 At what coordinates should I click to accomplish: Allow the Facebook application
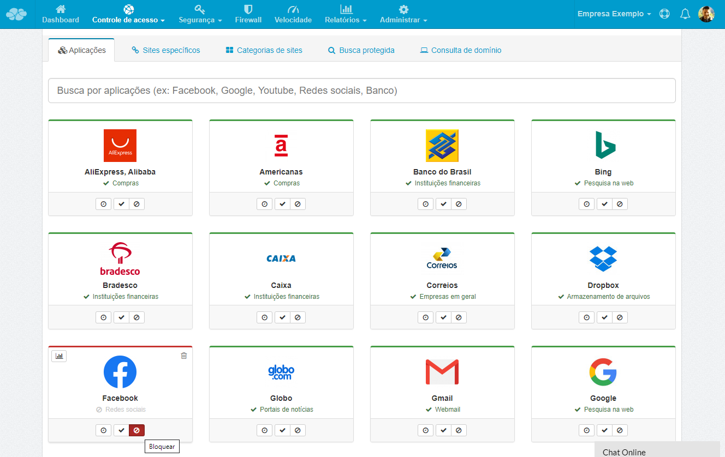pyautogui.click(x=121, y=430)
